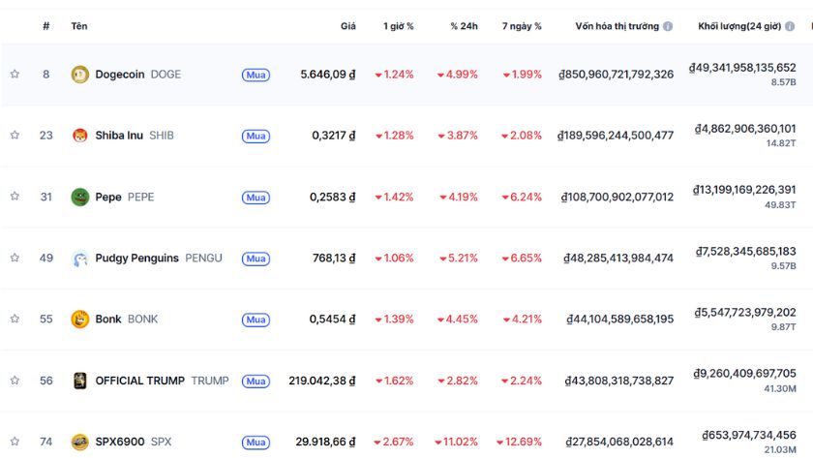Star Bonk to add to watchlist
The image size is (813, 458).
pos(15,319)
